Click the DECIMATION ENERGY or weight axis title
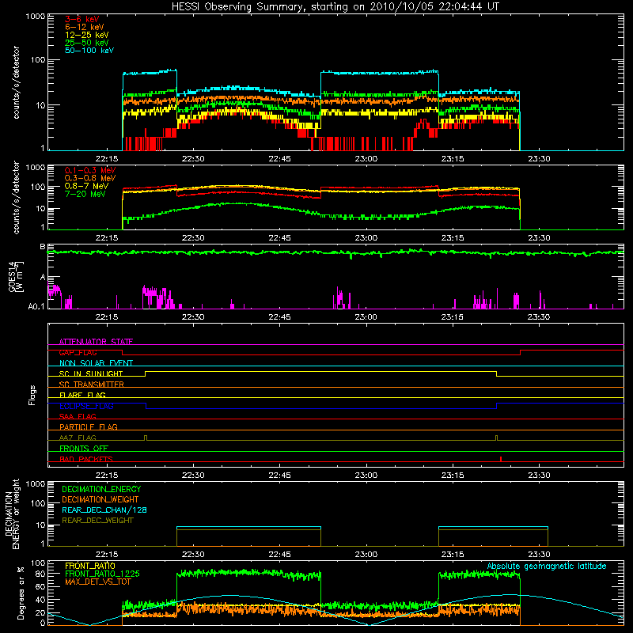Viewport: 633px width, 633px height. pyautogui.click(x=12, y=514)
